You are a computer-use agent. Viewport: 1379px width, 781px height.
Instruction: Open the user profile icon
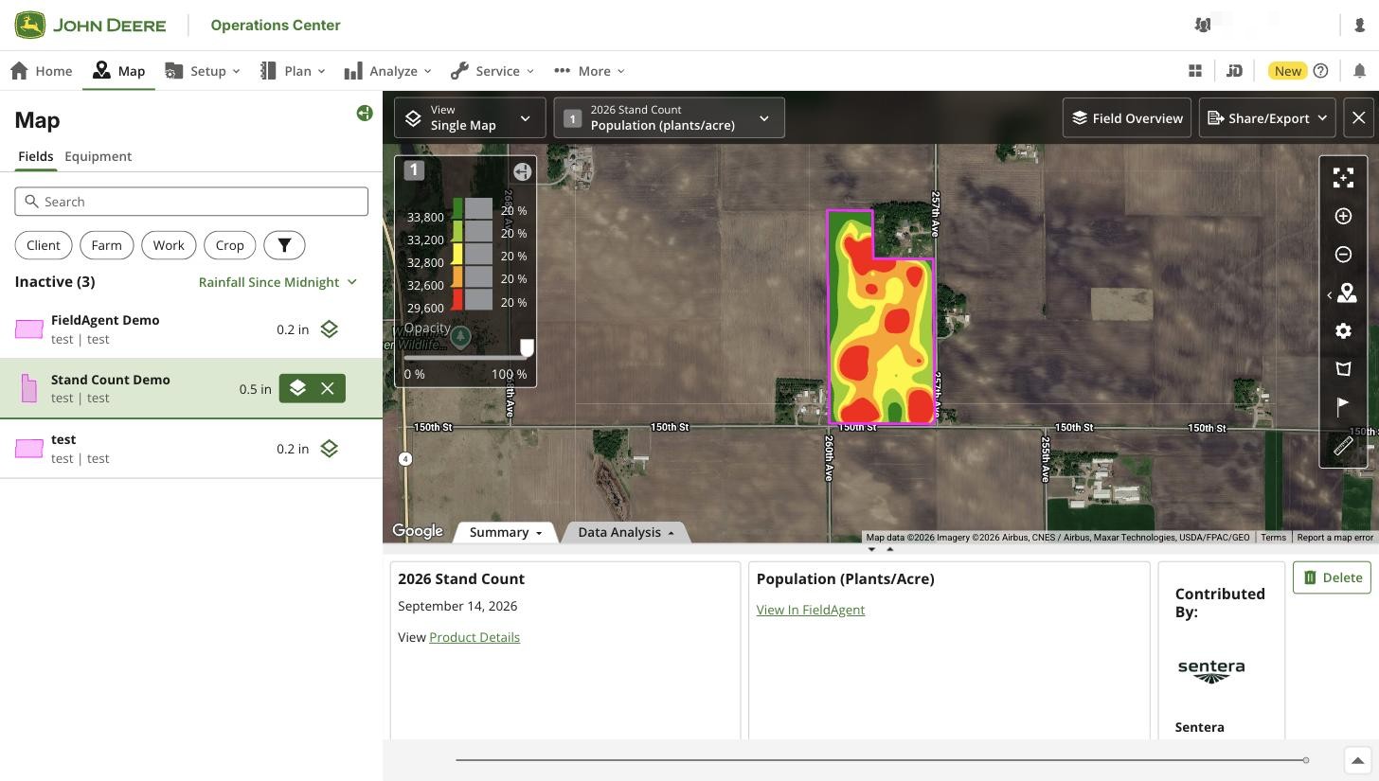[x=1360, y=26]
